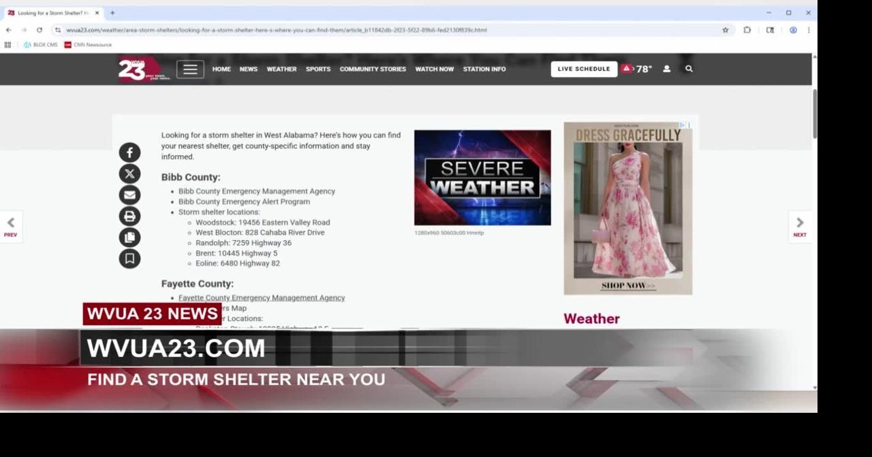Image resolution: width=872 pixels, height=457 pixels.
Task: Click the Bibb County heading
Action: tap(191, 177)
